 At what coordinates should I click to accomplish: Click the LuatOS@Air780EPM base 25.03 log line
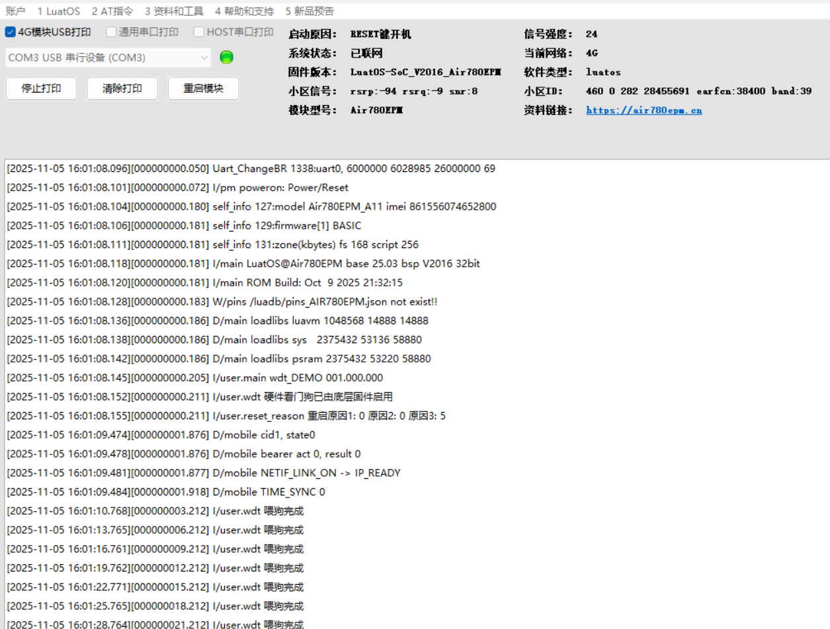pyautogui.click(x=243, y=264)
